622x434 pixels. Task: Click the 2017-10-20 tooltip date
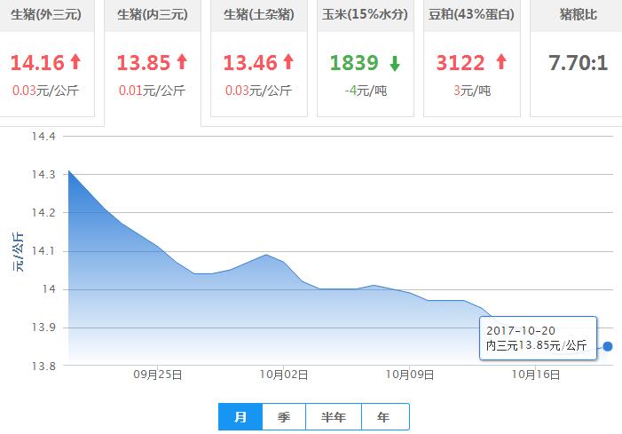[x=521, y=330]
